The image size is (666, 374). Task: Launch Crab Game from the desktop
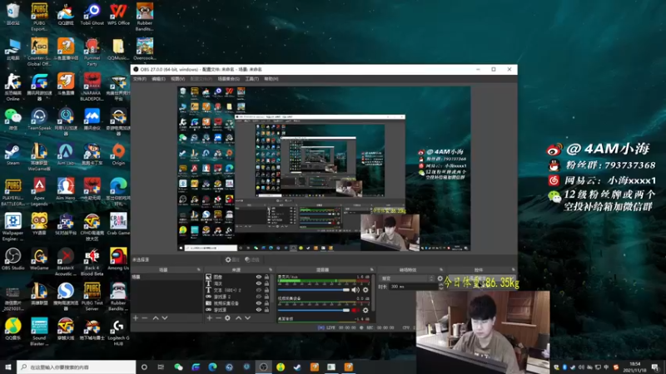(118, 224)
